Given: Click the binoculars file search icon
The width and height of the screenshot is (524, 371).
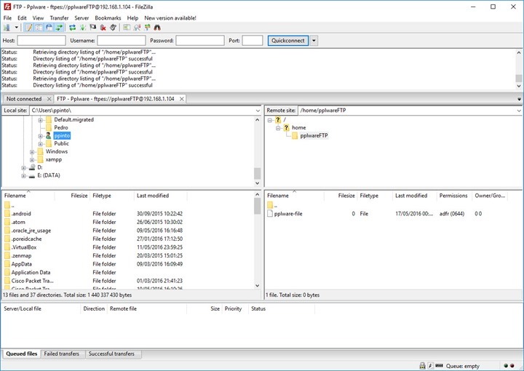Looking at the screenshot, I should point(156,28).
